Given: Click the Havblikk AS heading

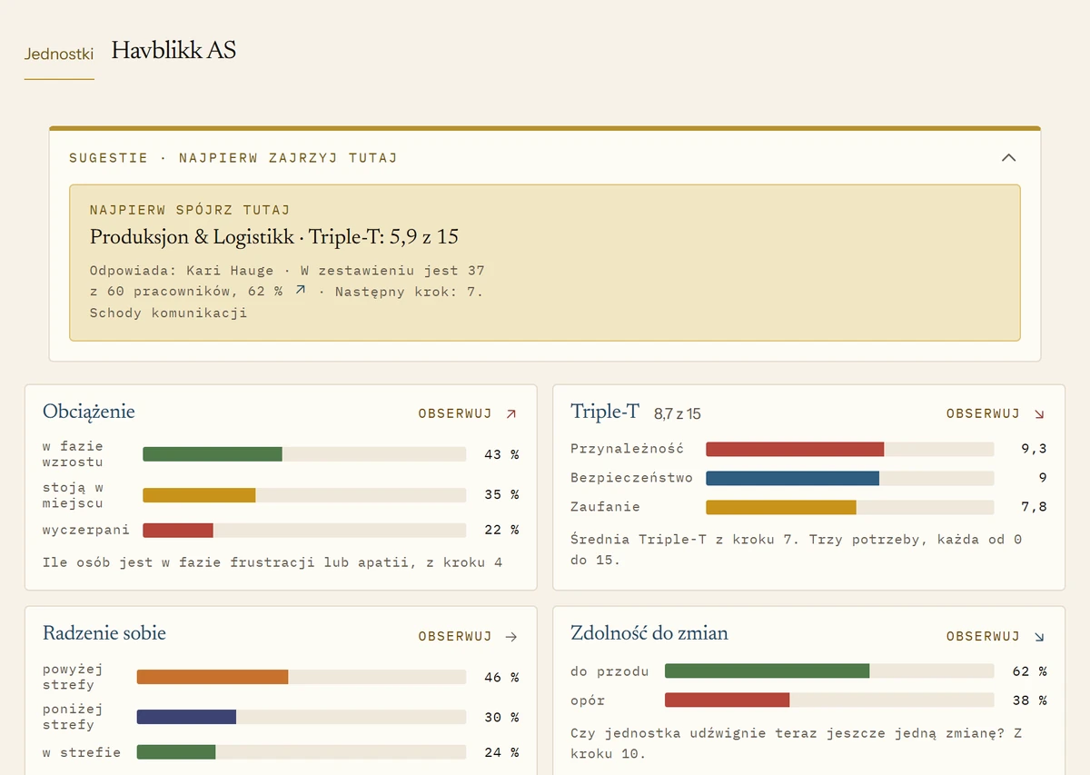Looking at the screenshot, I should 173,51.
